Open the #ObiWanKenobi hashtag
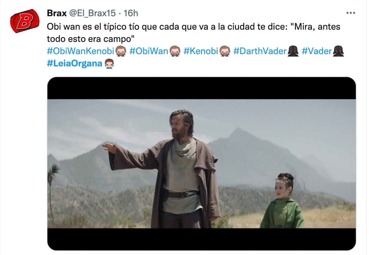The image size is (369, 255). click(x=81, y=51)
